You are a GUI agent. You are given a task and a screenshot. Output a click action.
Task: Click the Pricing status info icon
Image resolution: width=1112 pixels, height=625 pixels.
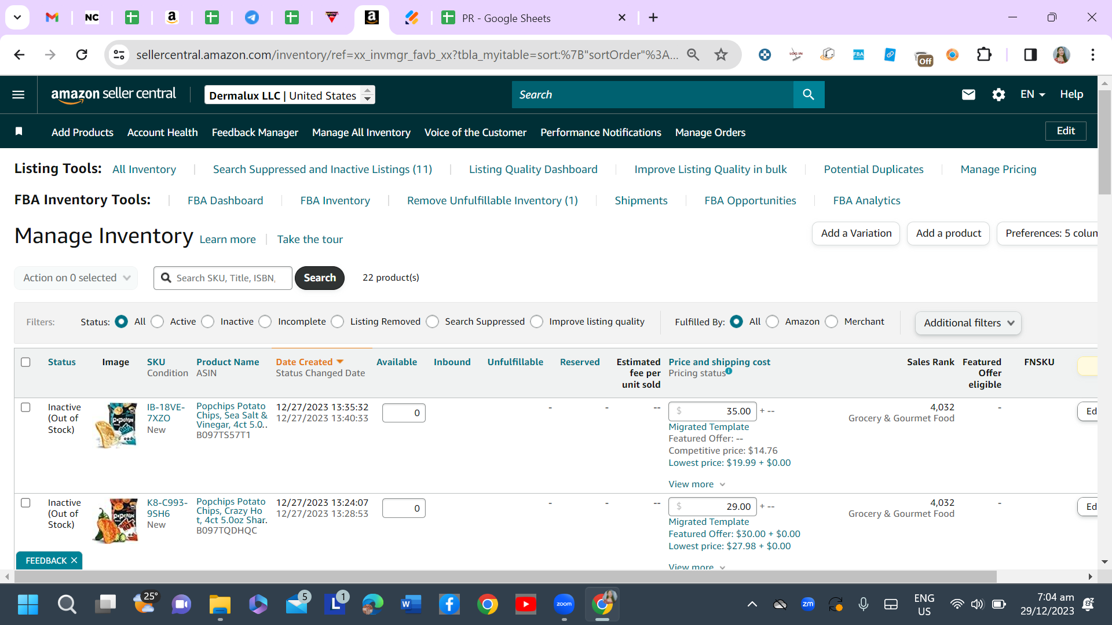[x=729, y=372]
